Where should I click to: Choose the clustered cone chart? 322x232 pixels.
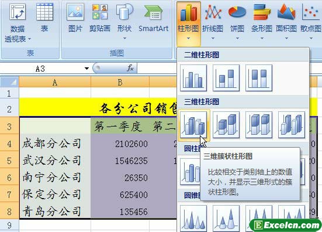[x=193, y=218]
